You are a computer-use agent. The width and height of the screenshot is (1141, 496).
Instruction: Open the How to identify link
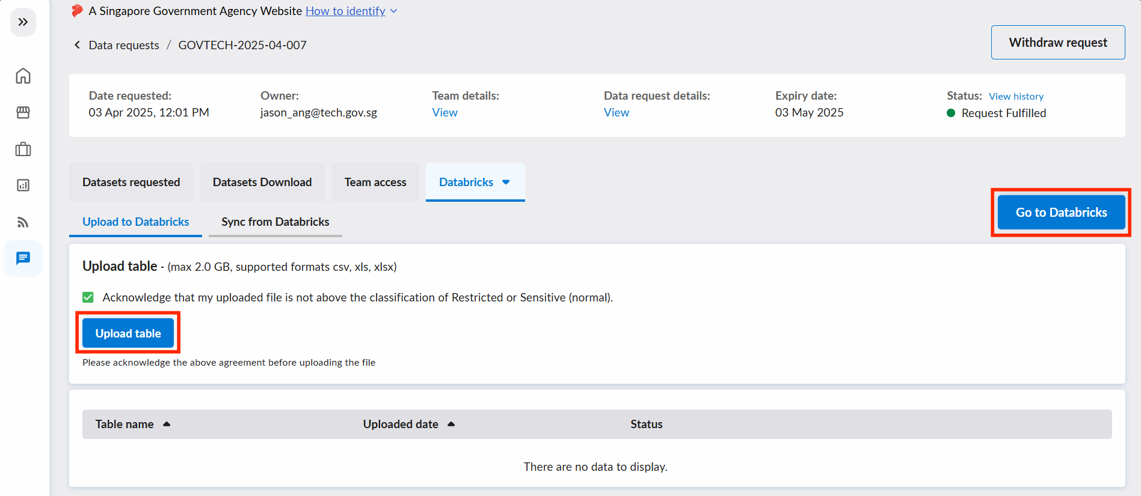coord(345,11)
